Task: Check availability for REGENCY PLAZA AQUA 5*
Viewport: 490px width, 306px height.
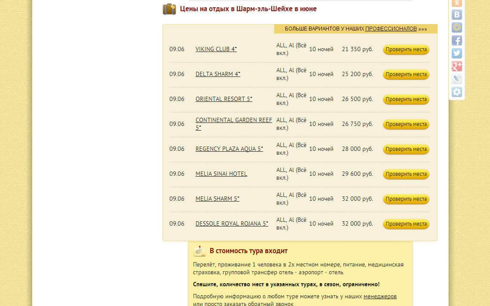Action: 406,149
